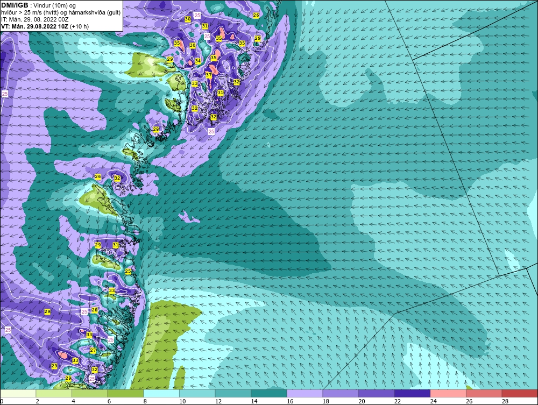Click the 12–14 m/s teal legend swatch
The width and height of the screenshot is (538, 405).
[233, 393]
